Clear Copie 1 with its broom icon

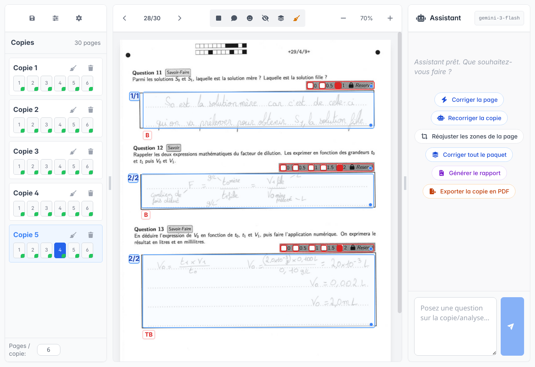click(73, 68)
